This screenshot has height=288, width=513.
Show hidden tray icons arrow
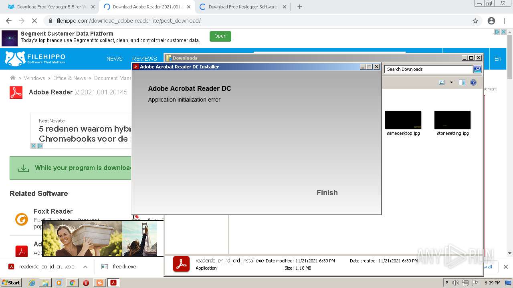447,283
